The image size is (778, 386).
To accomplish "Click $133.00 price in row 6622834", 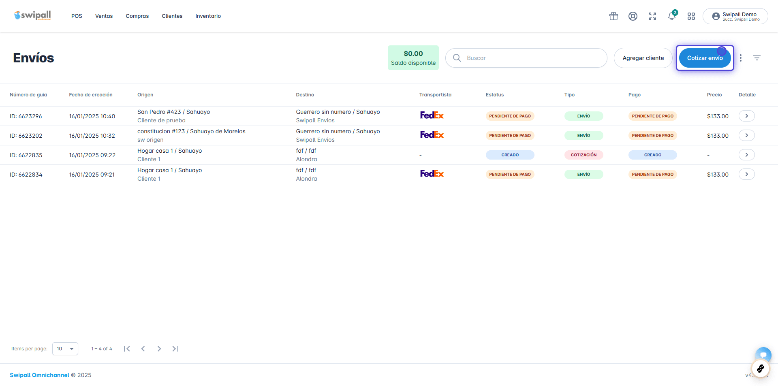I will 718,175.
